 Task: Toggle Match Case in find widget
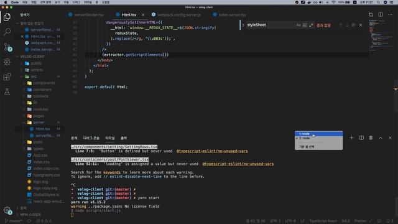[298, 25]
